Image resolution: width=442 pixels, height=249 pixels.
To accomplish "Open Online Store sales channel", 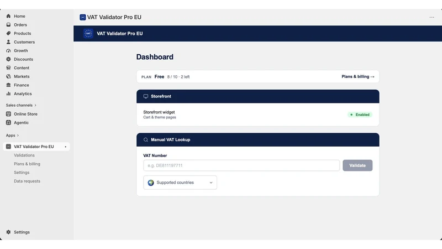I will point(25,114).
